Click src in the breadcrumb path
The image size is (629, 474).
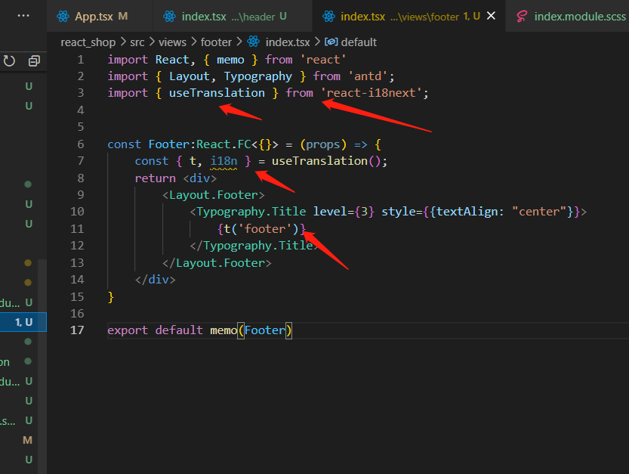tap(137, 42)
